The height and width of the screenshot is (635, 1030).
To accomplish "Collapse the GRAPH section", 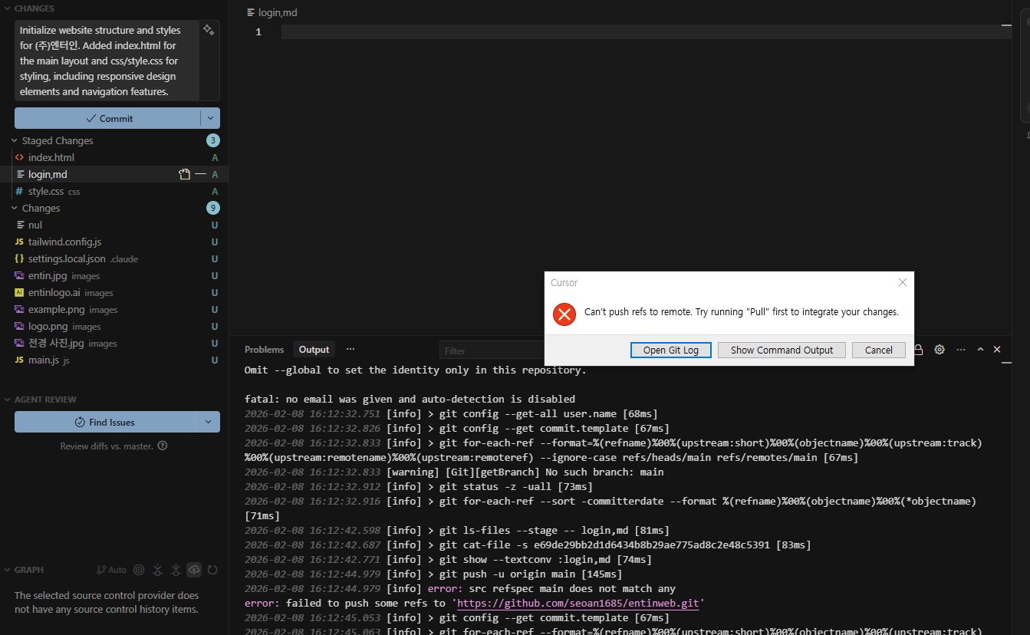I will click(8, 570).
